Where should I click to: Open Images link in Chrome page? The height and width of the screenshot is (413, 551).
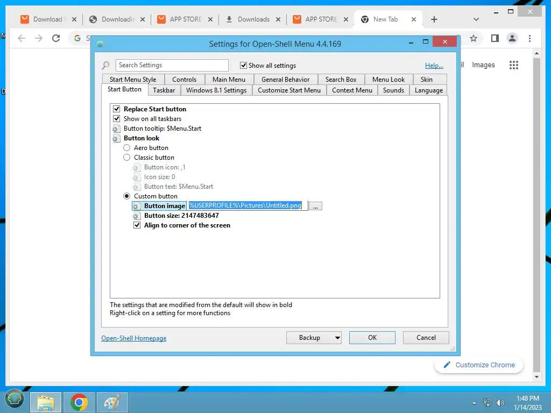[483, 65]
